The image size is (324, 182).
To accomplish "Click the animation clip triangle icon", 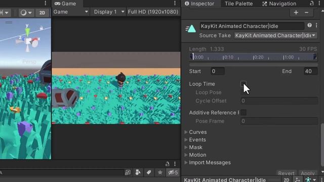I will pos(191,29).
